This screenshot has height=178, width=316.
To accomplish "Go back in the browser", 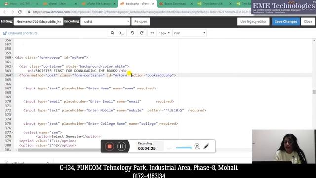I will [5, 12].
